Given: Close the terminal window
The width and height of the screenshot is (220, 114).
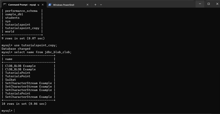Looking at the screenshot, I should point(217,4).
